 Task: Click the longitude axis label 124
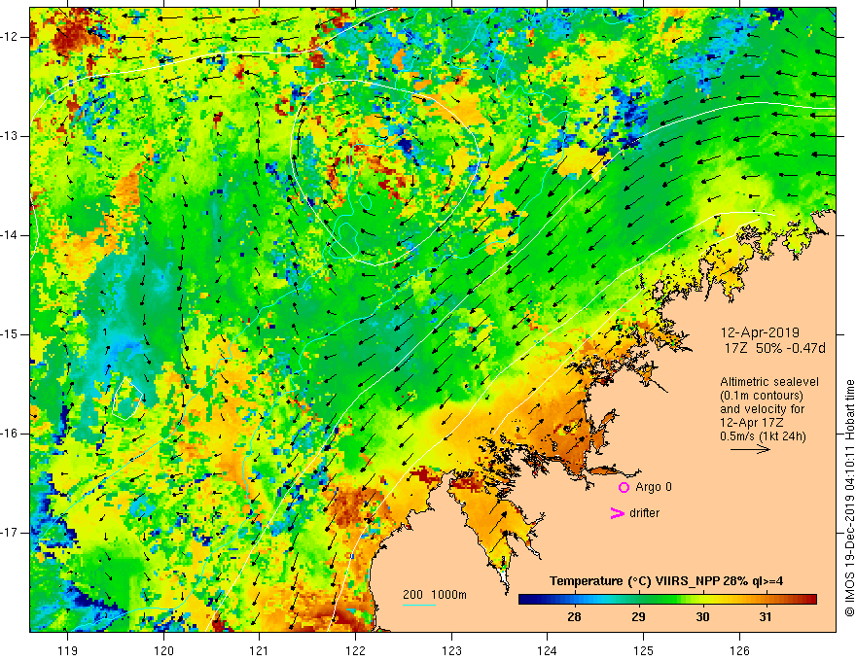click(x=547, y=650)
